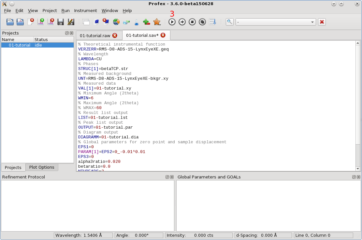This screenshot has width=362, height=240.
Task: Click editor scrollbar down arrow
Action: [x=358, y=169]
